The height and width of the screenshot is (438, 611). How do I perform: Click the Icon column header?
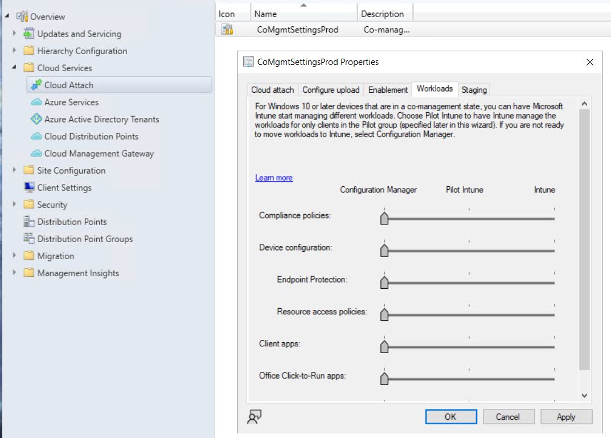(x=233, y=14)
